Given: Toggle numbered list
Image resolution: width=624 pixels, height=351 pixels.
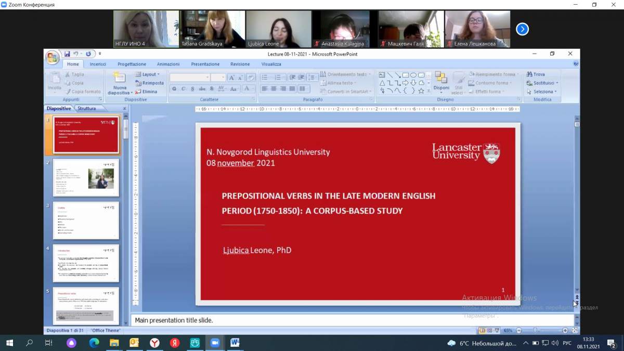Looking at the screenshot, I should point(280,77).
